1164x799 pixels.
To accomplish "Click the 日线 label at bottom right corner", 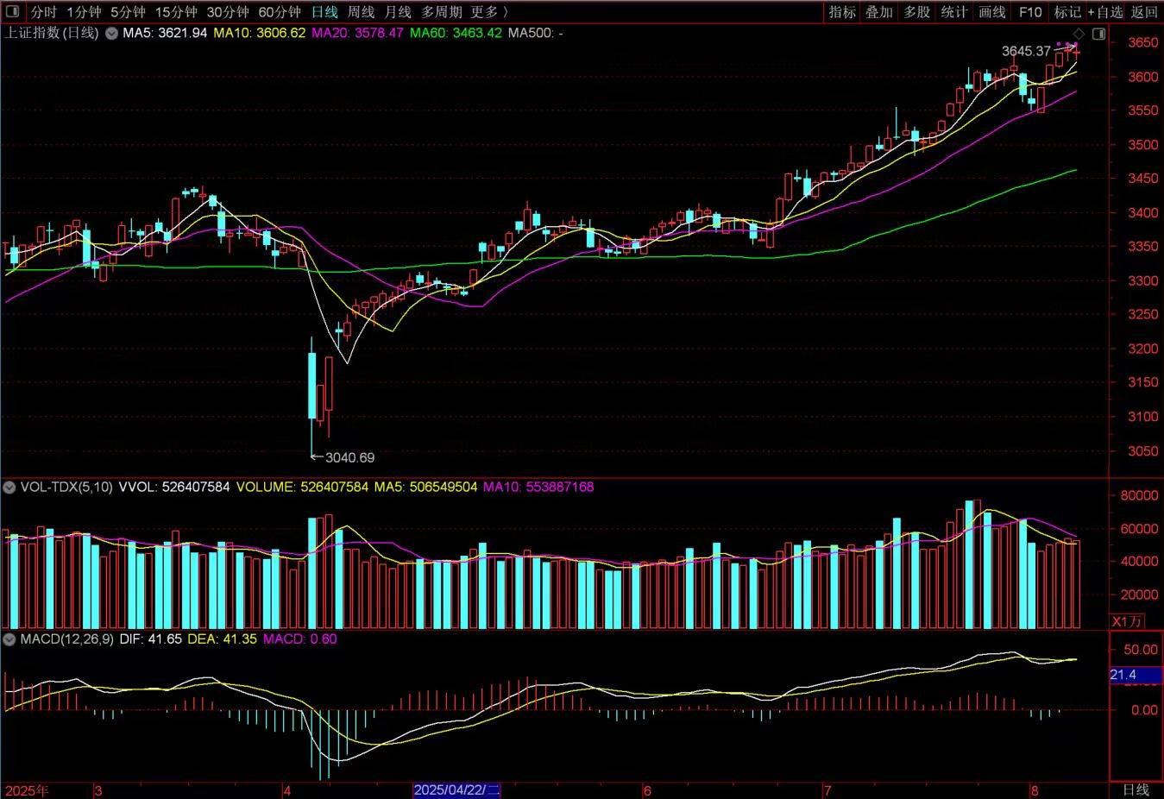I will (x=1136, y=790).
